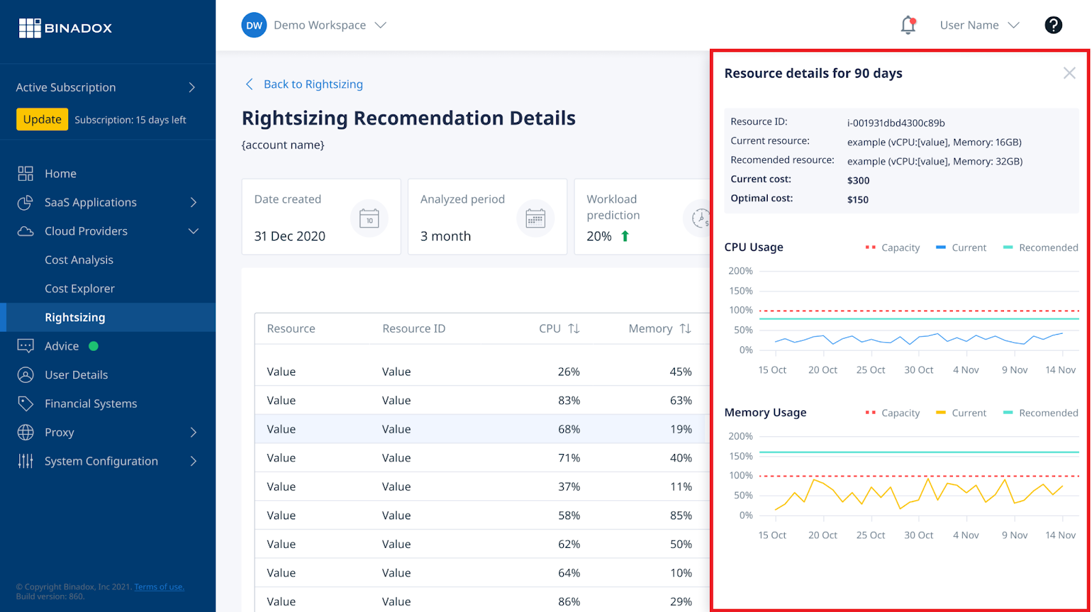Click the 26% CPU cell
The width and height of the screenshot is (1092, 612).
pos(569,372)
